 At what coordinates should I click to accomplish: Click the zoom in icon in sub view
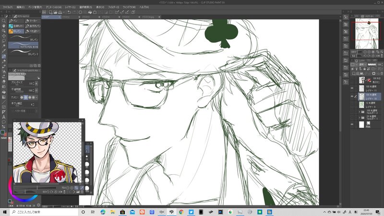pos(72,188)
